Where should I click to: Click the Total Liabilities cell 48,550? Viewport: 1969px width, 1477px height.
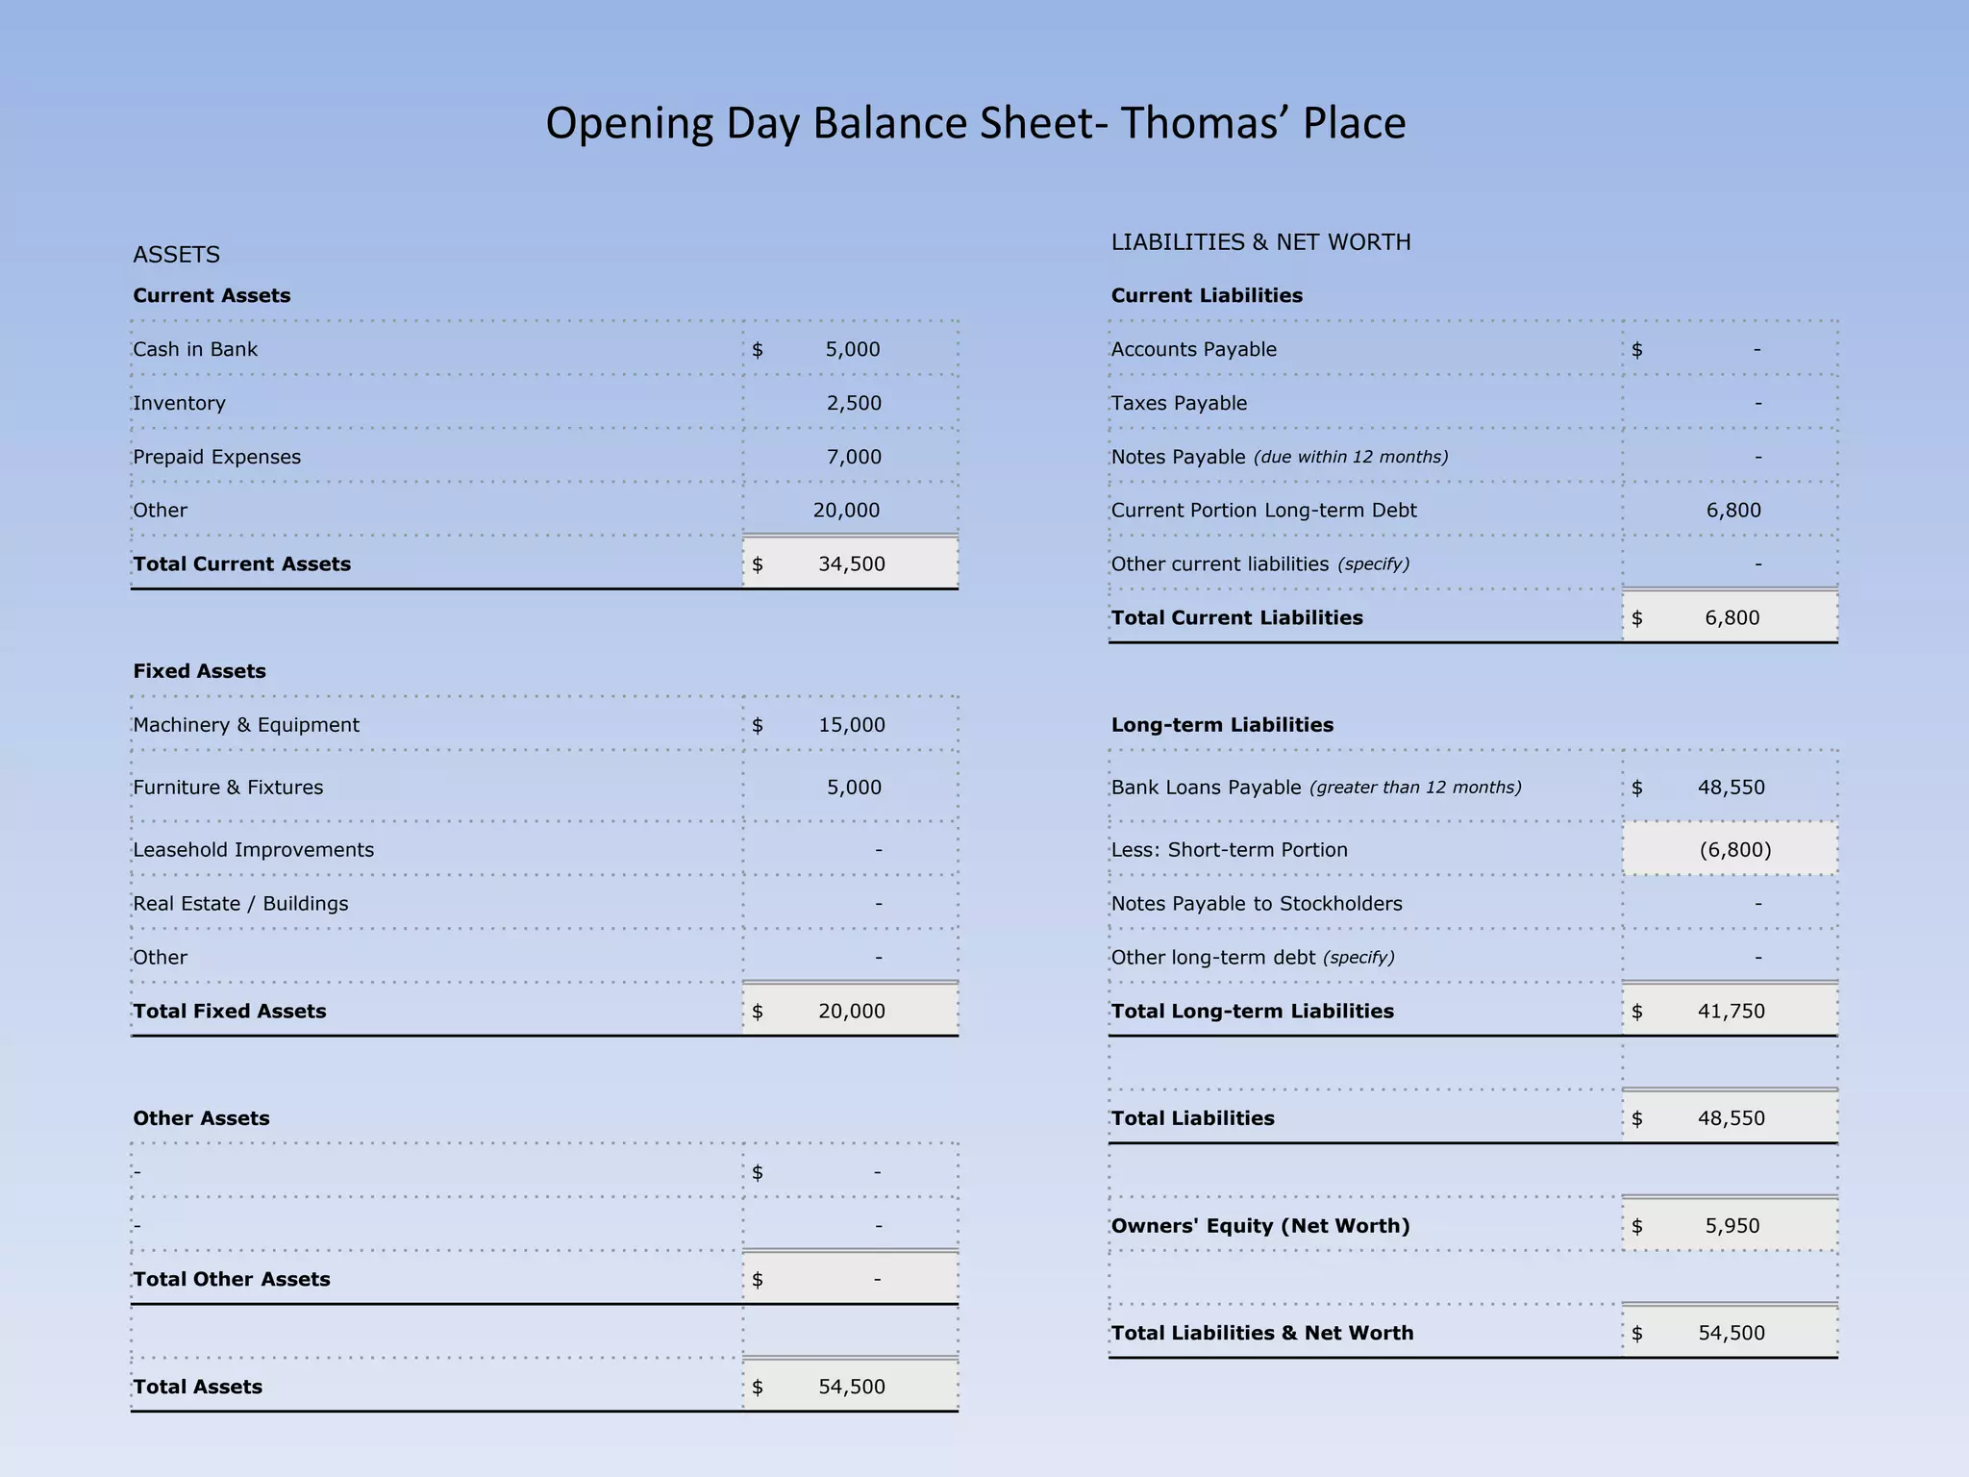point(1731,1118)
